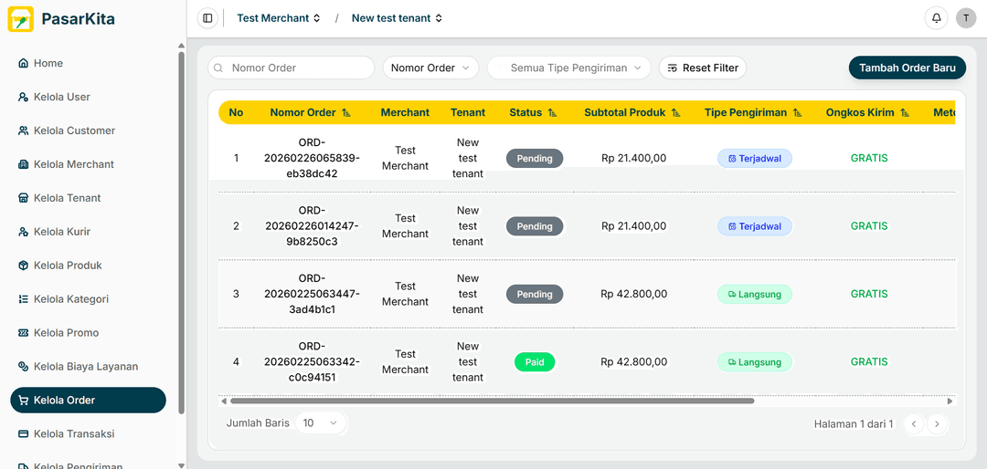Viewport: 987px width, 469px height.
Task: Click GRATIS shipping cost in row 2
Action: 869,226
